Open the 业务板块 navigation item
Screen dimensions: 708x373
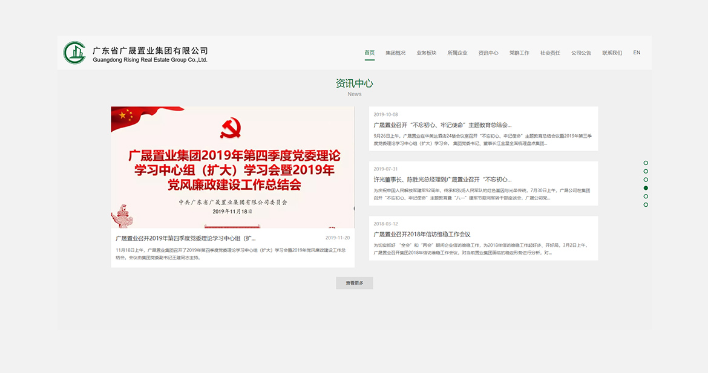tap(426, 53)
